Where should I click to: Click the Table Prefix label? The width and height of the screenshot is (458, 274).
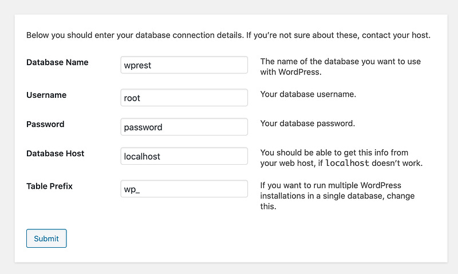pos(49,186)
